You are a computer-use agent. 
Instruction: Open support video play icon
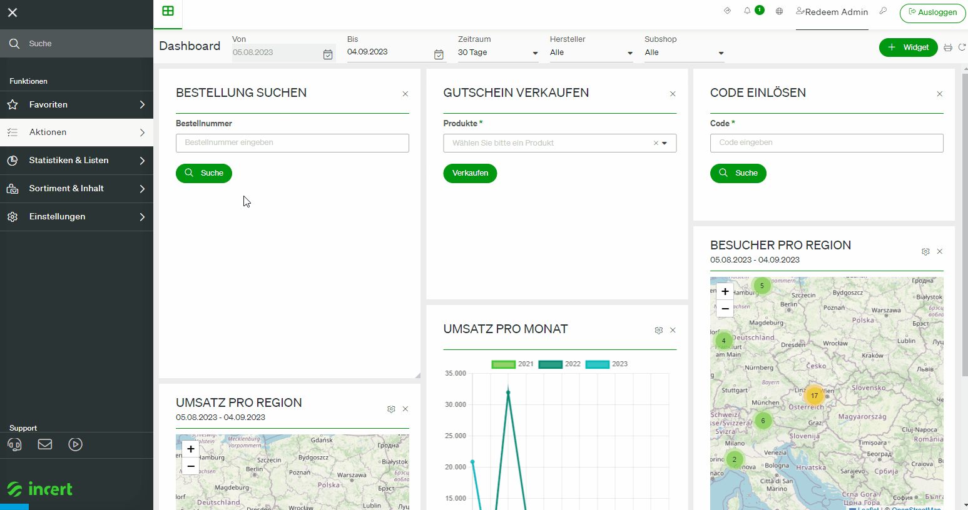(76, 444)
